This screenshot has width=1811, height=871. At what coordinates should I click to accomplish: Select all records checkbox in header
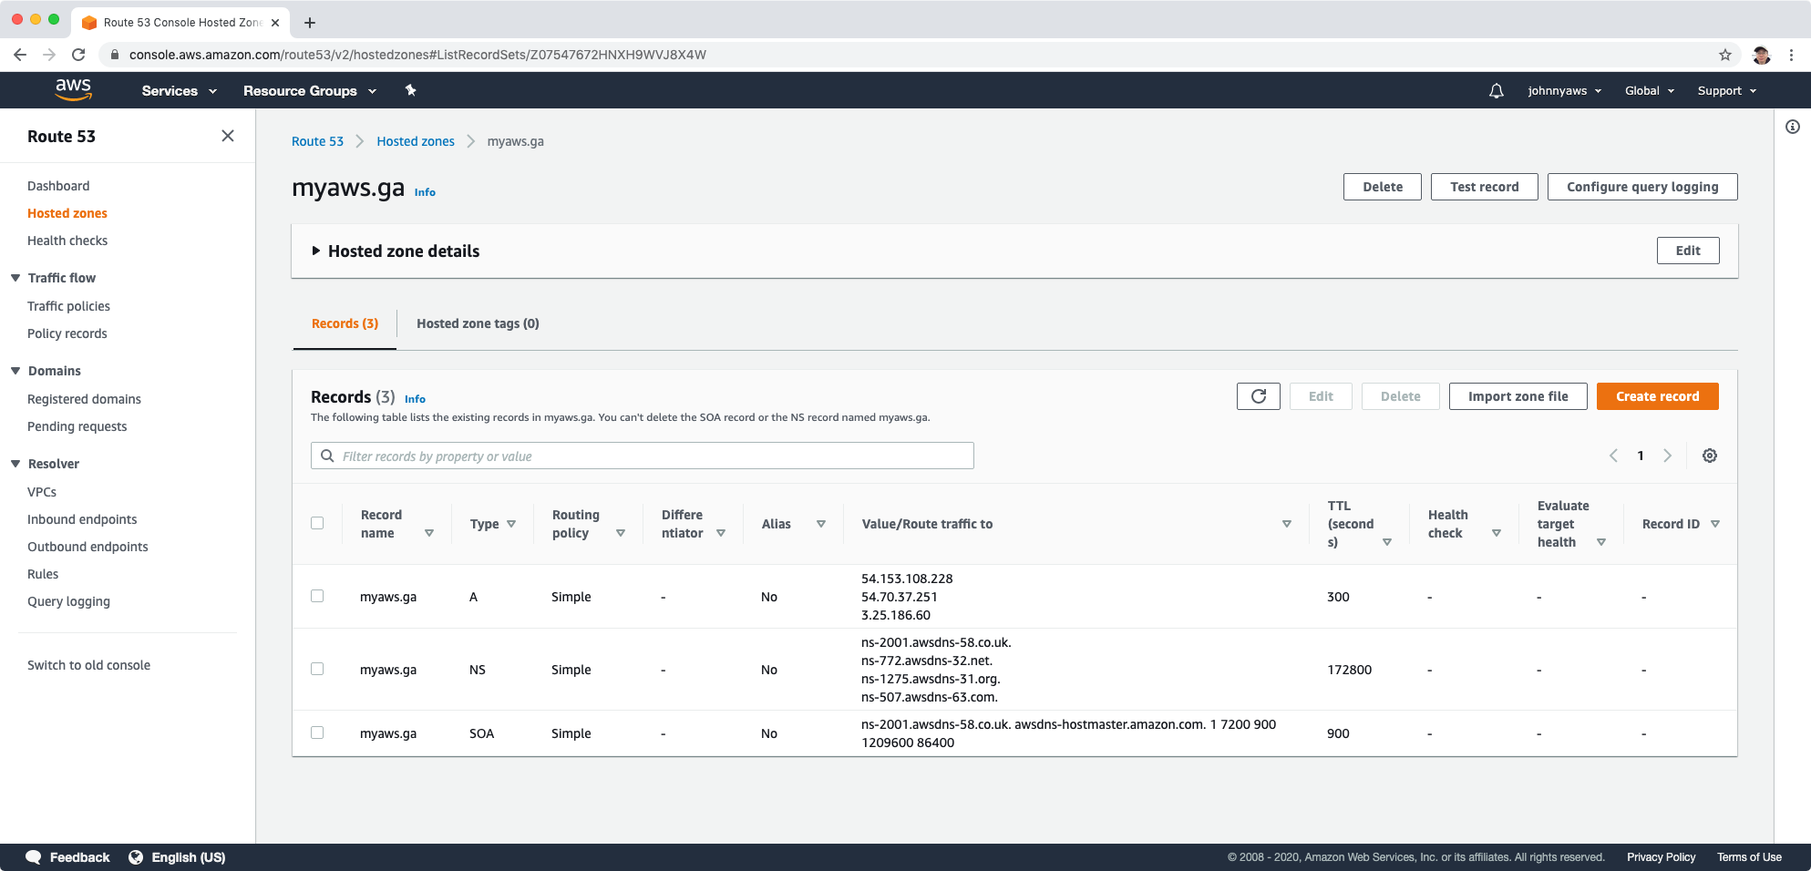317,523
